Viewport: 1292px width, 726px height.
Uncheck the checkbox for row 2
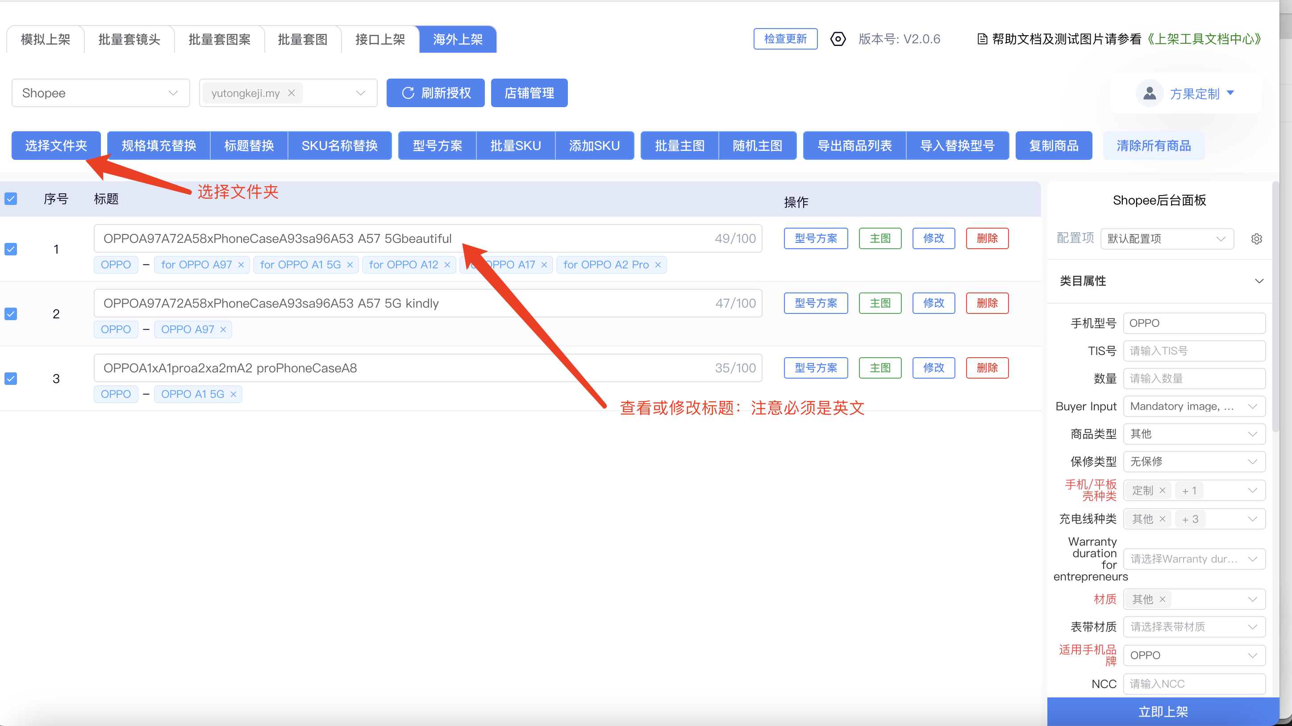11,314
